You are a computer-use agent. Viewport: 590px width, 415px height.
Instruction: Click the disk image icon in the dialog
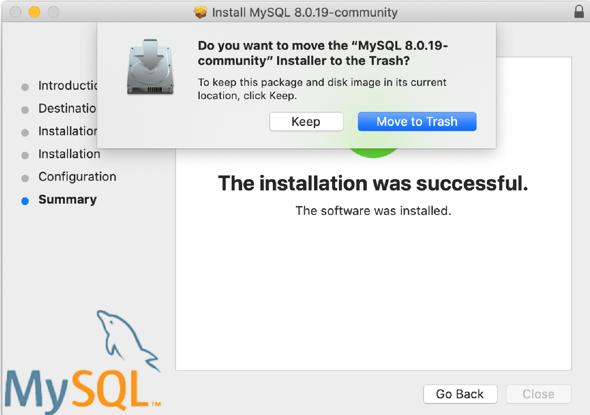point(150,67)
